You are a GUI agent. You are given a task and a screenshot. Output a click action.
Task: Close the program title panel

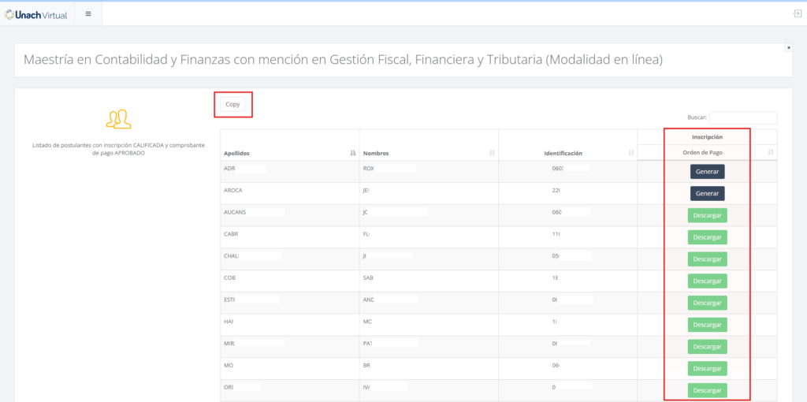[x=788, y=47]
